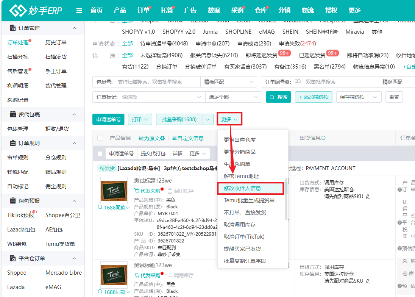Click the 组包预报 section icon
415x297 pixels.
(12, 201)
